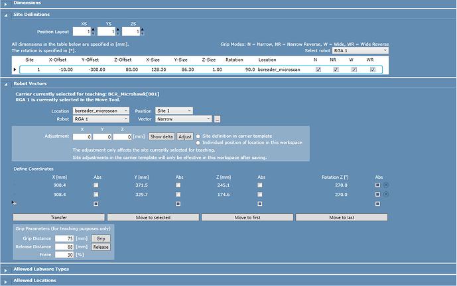Open the Location dropdown bcreader_microscan
This screenshot has width=457, height=286.
(x=101, y=111)
